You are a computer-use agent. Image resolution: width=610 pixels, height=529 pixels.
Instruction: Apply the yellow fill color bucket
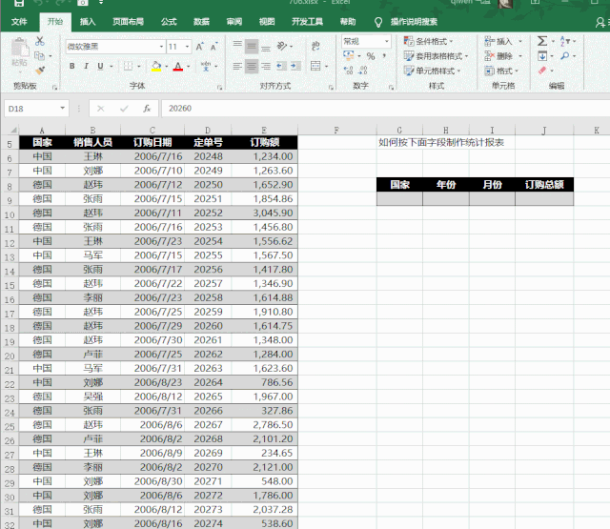tap(156, 66)
